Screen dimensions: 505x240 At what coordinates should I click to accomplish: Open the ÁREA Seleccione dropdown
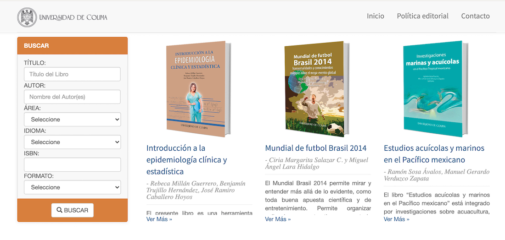pos(72,120)
